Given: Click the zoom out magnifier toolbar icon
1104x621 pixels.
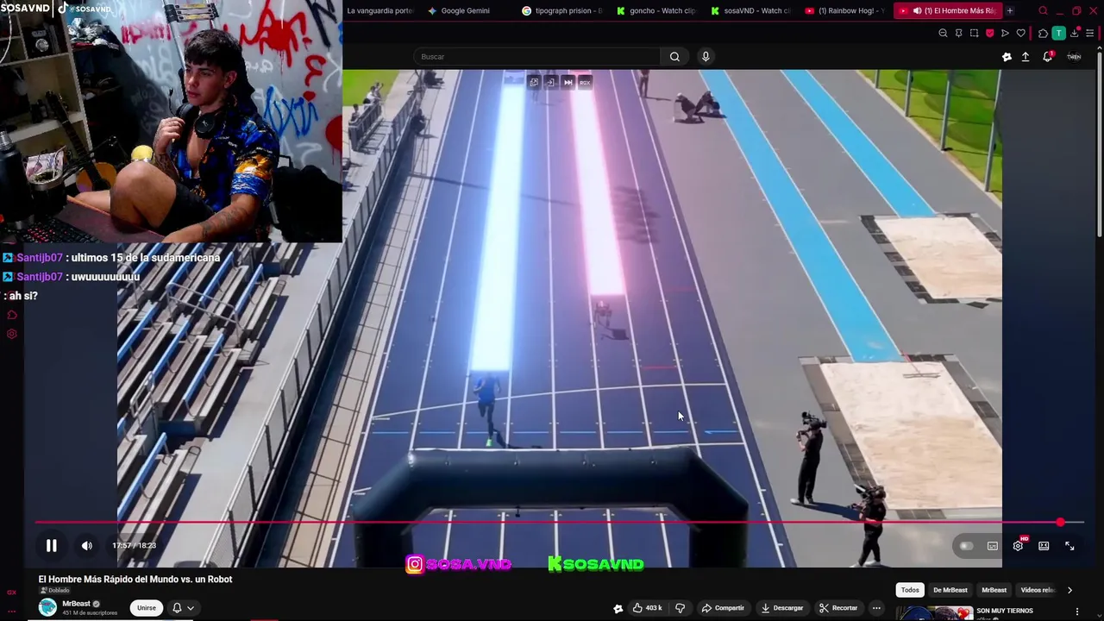Looking at the screenshot, I should click(943, 34).
